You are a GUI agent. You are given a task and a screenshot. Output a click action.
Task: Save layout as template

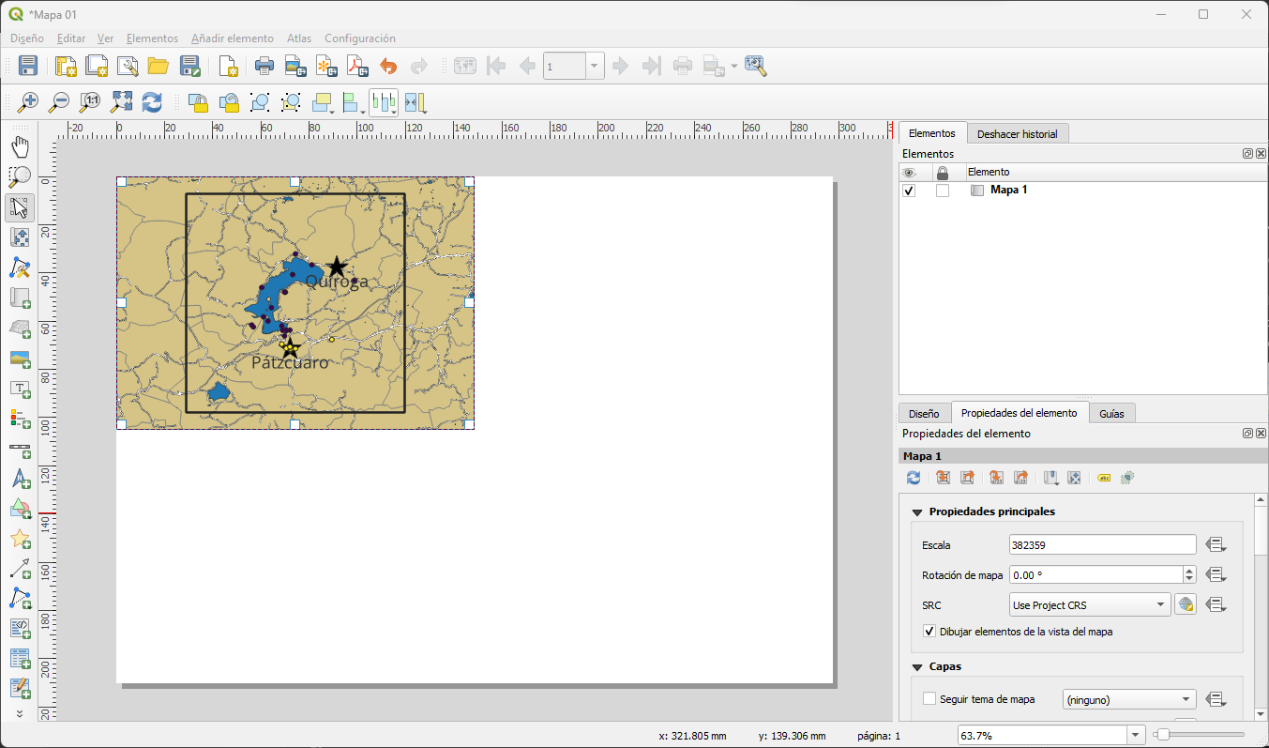coord(190,66)
